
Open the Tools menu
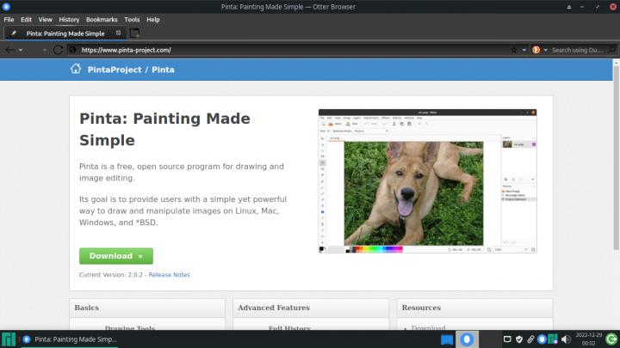click(132, 19)
